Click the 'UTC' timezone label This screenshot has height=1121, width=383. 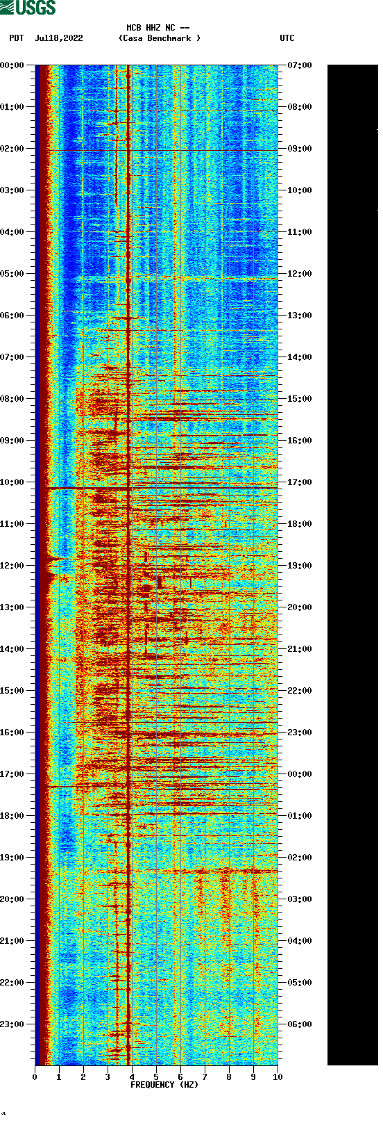click(287, 38)
